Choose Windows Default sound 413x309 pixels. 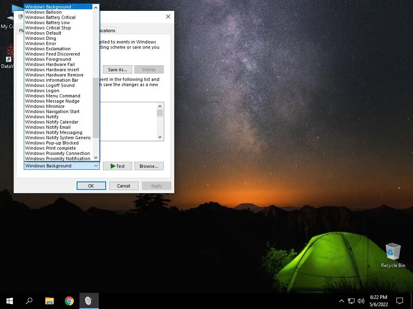(x=58, y=33)
